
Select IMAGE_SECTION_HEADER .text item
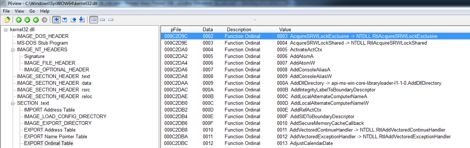53,76
